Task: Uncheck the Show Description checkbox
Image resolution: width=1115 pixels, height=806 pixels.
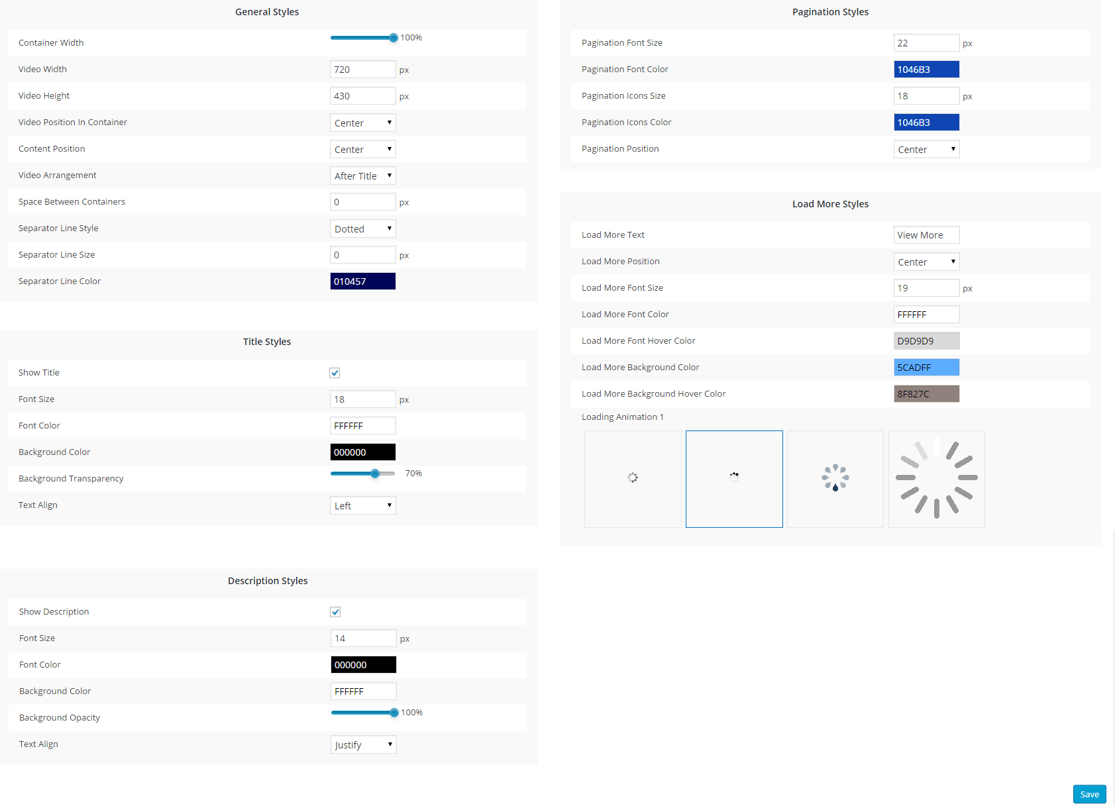Action: coord(335,612)
